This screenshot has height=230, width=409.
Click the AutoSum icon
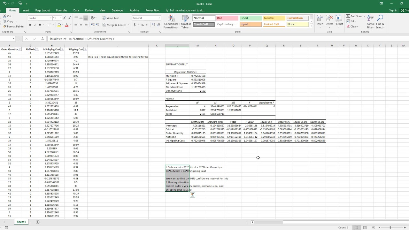(348, 16)
